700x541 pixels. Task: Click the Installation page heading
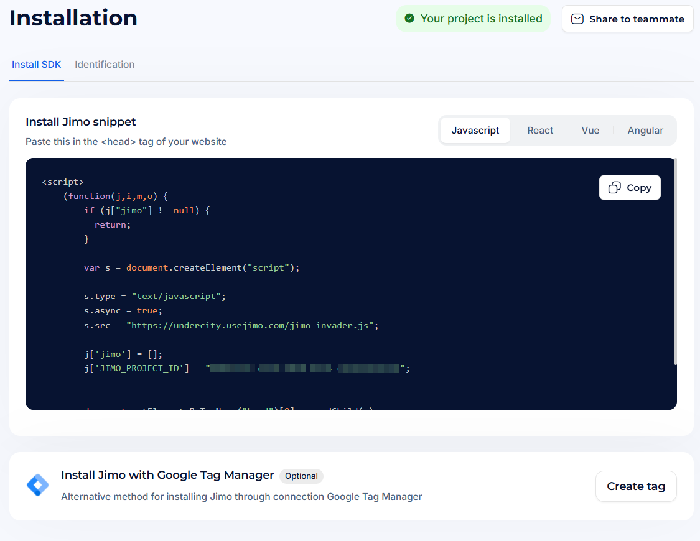click(x=73, y=18)
